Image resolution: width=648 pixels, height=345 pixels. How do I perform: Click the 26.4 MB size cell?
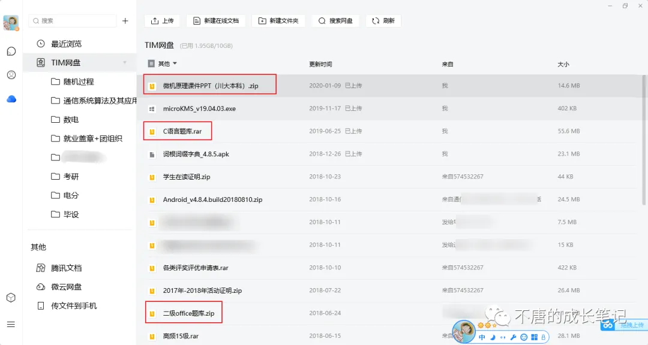pos(569,290)
